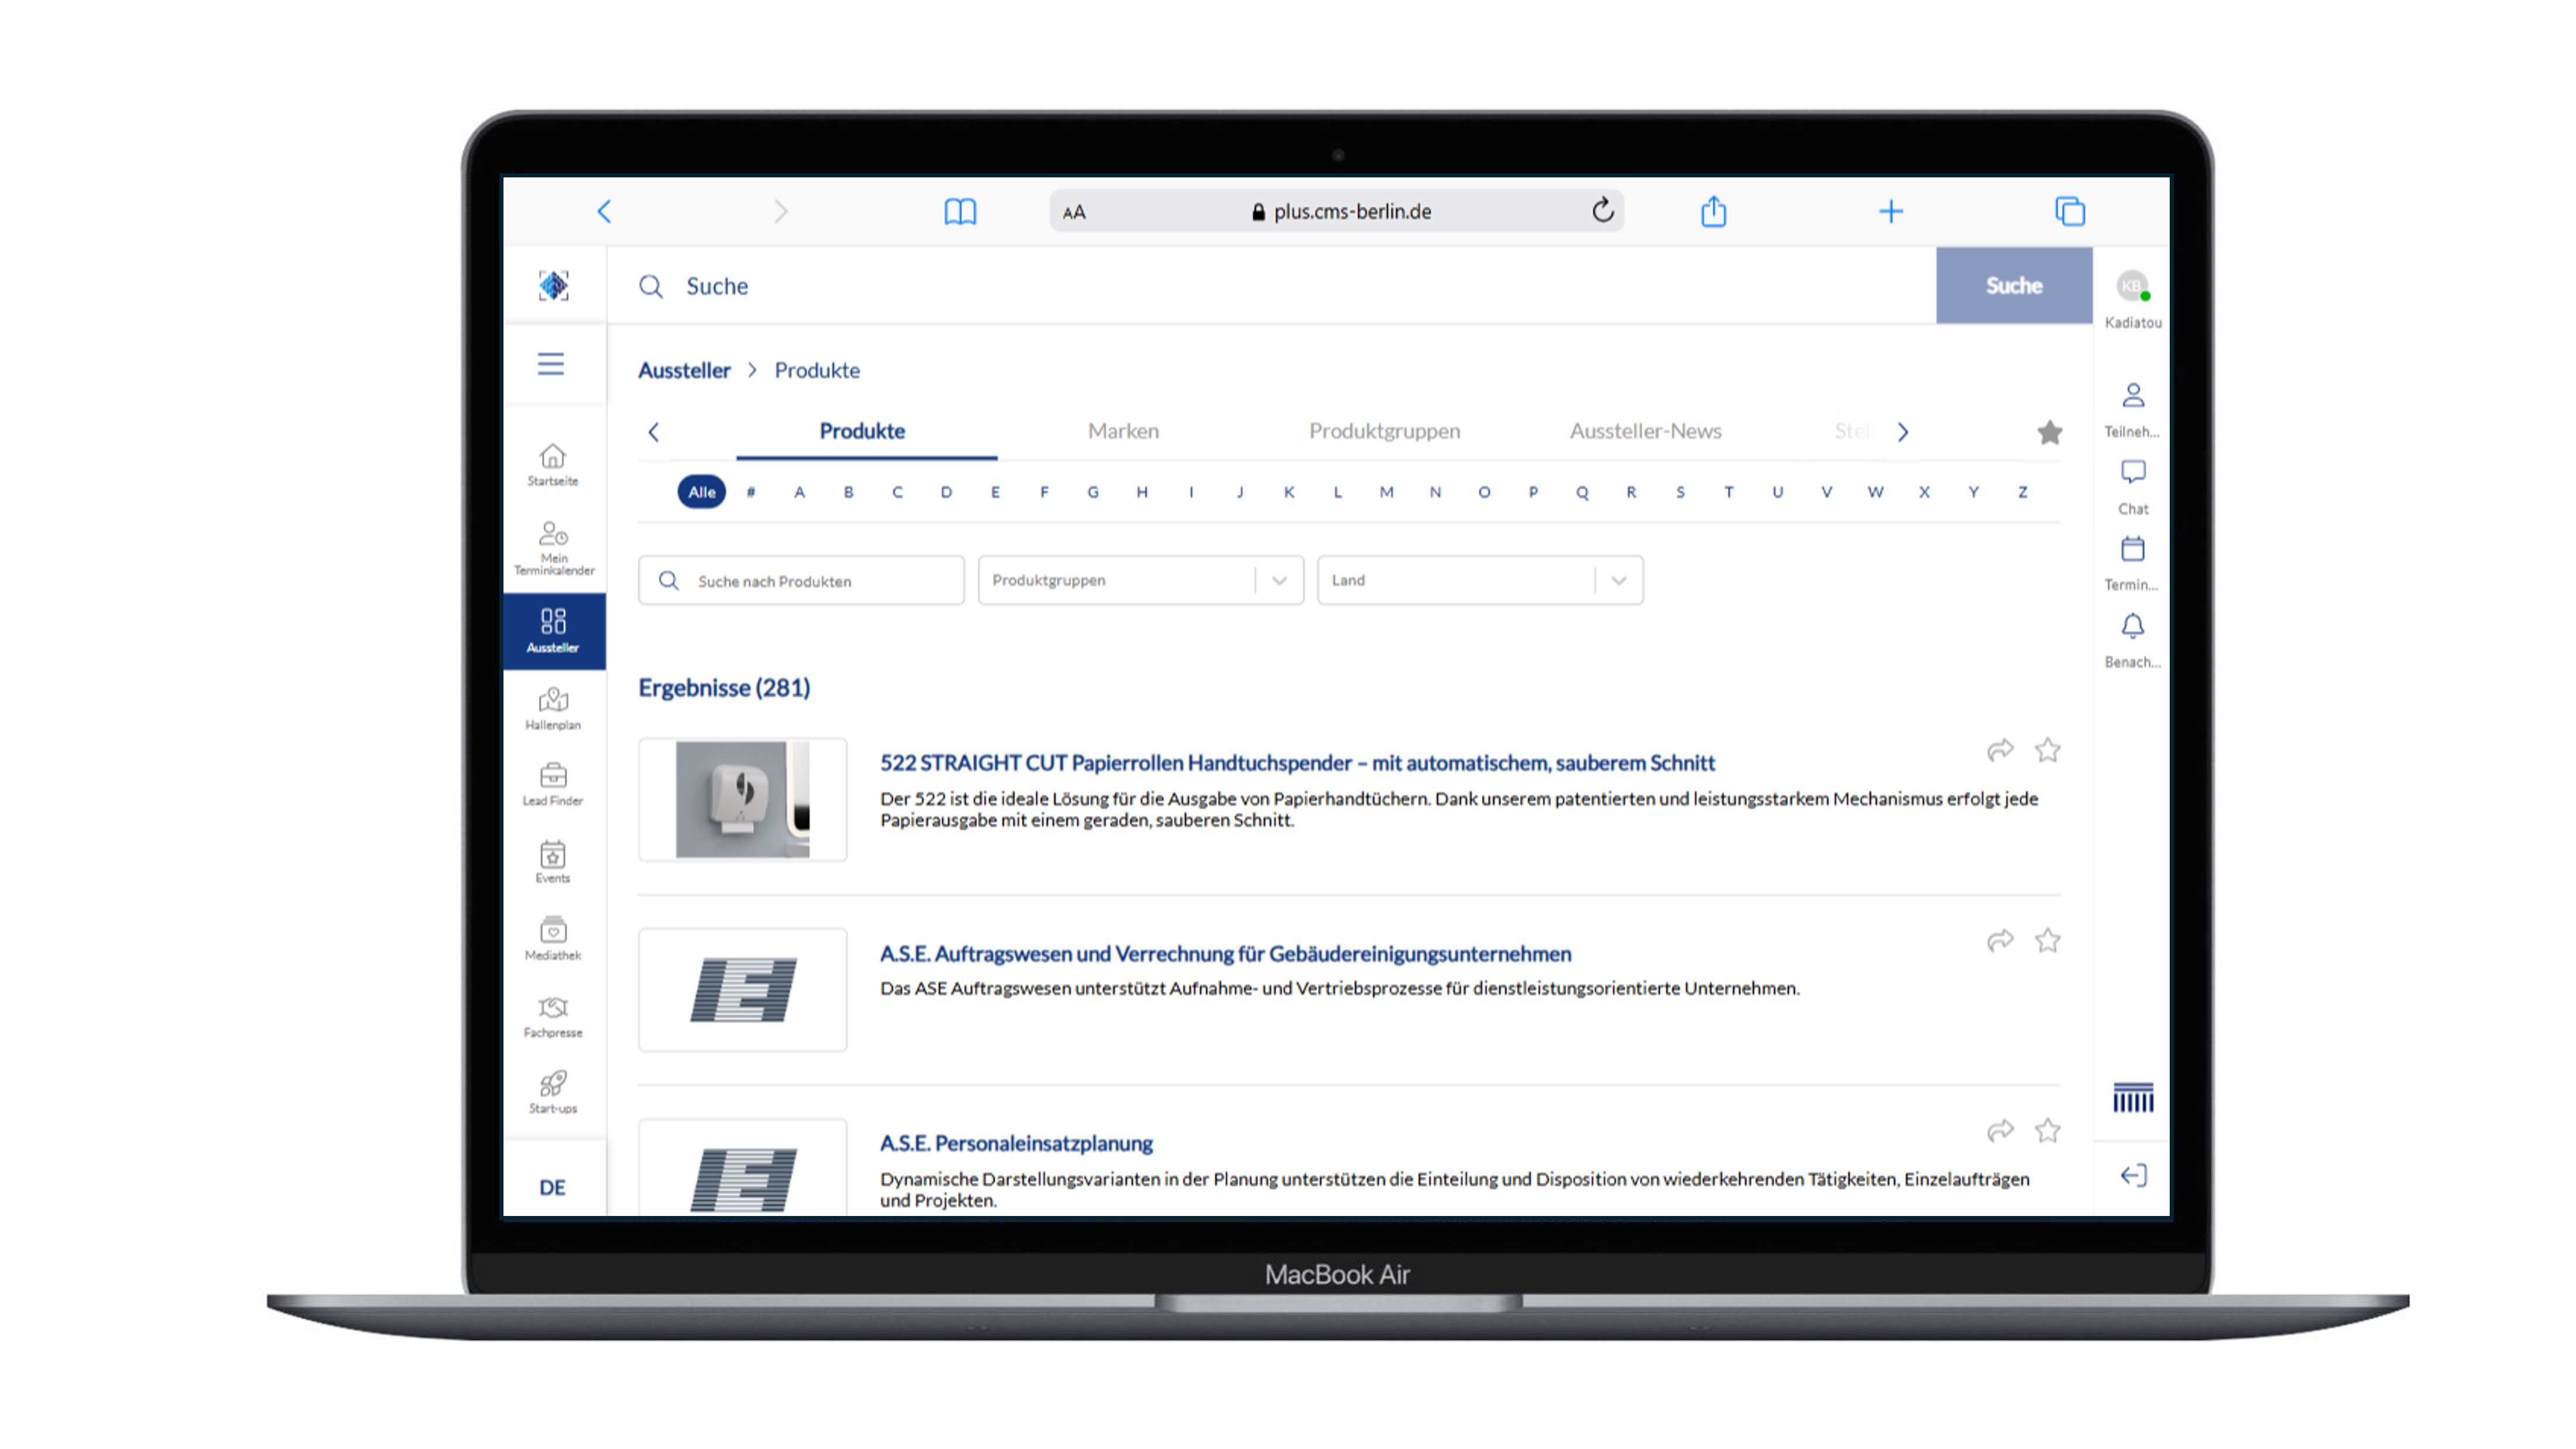The image size is (2576, 1449).
Task: Star the A.S.E. Auftragswesen product
Action: [2047, 940]
